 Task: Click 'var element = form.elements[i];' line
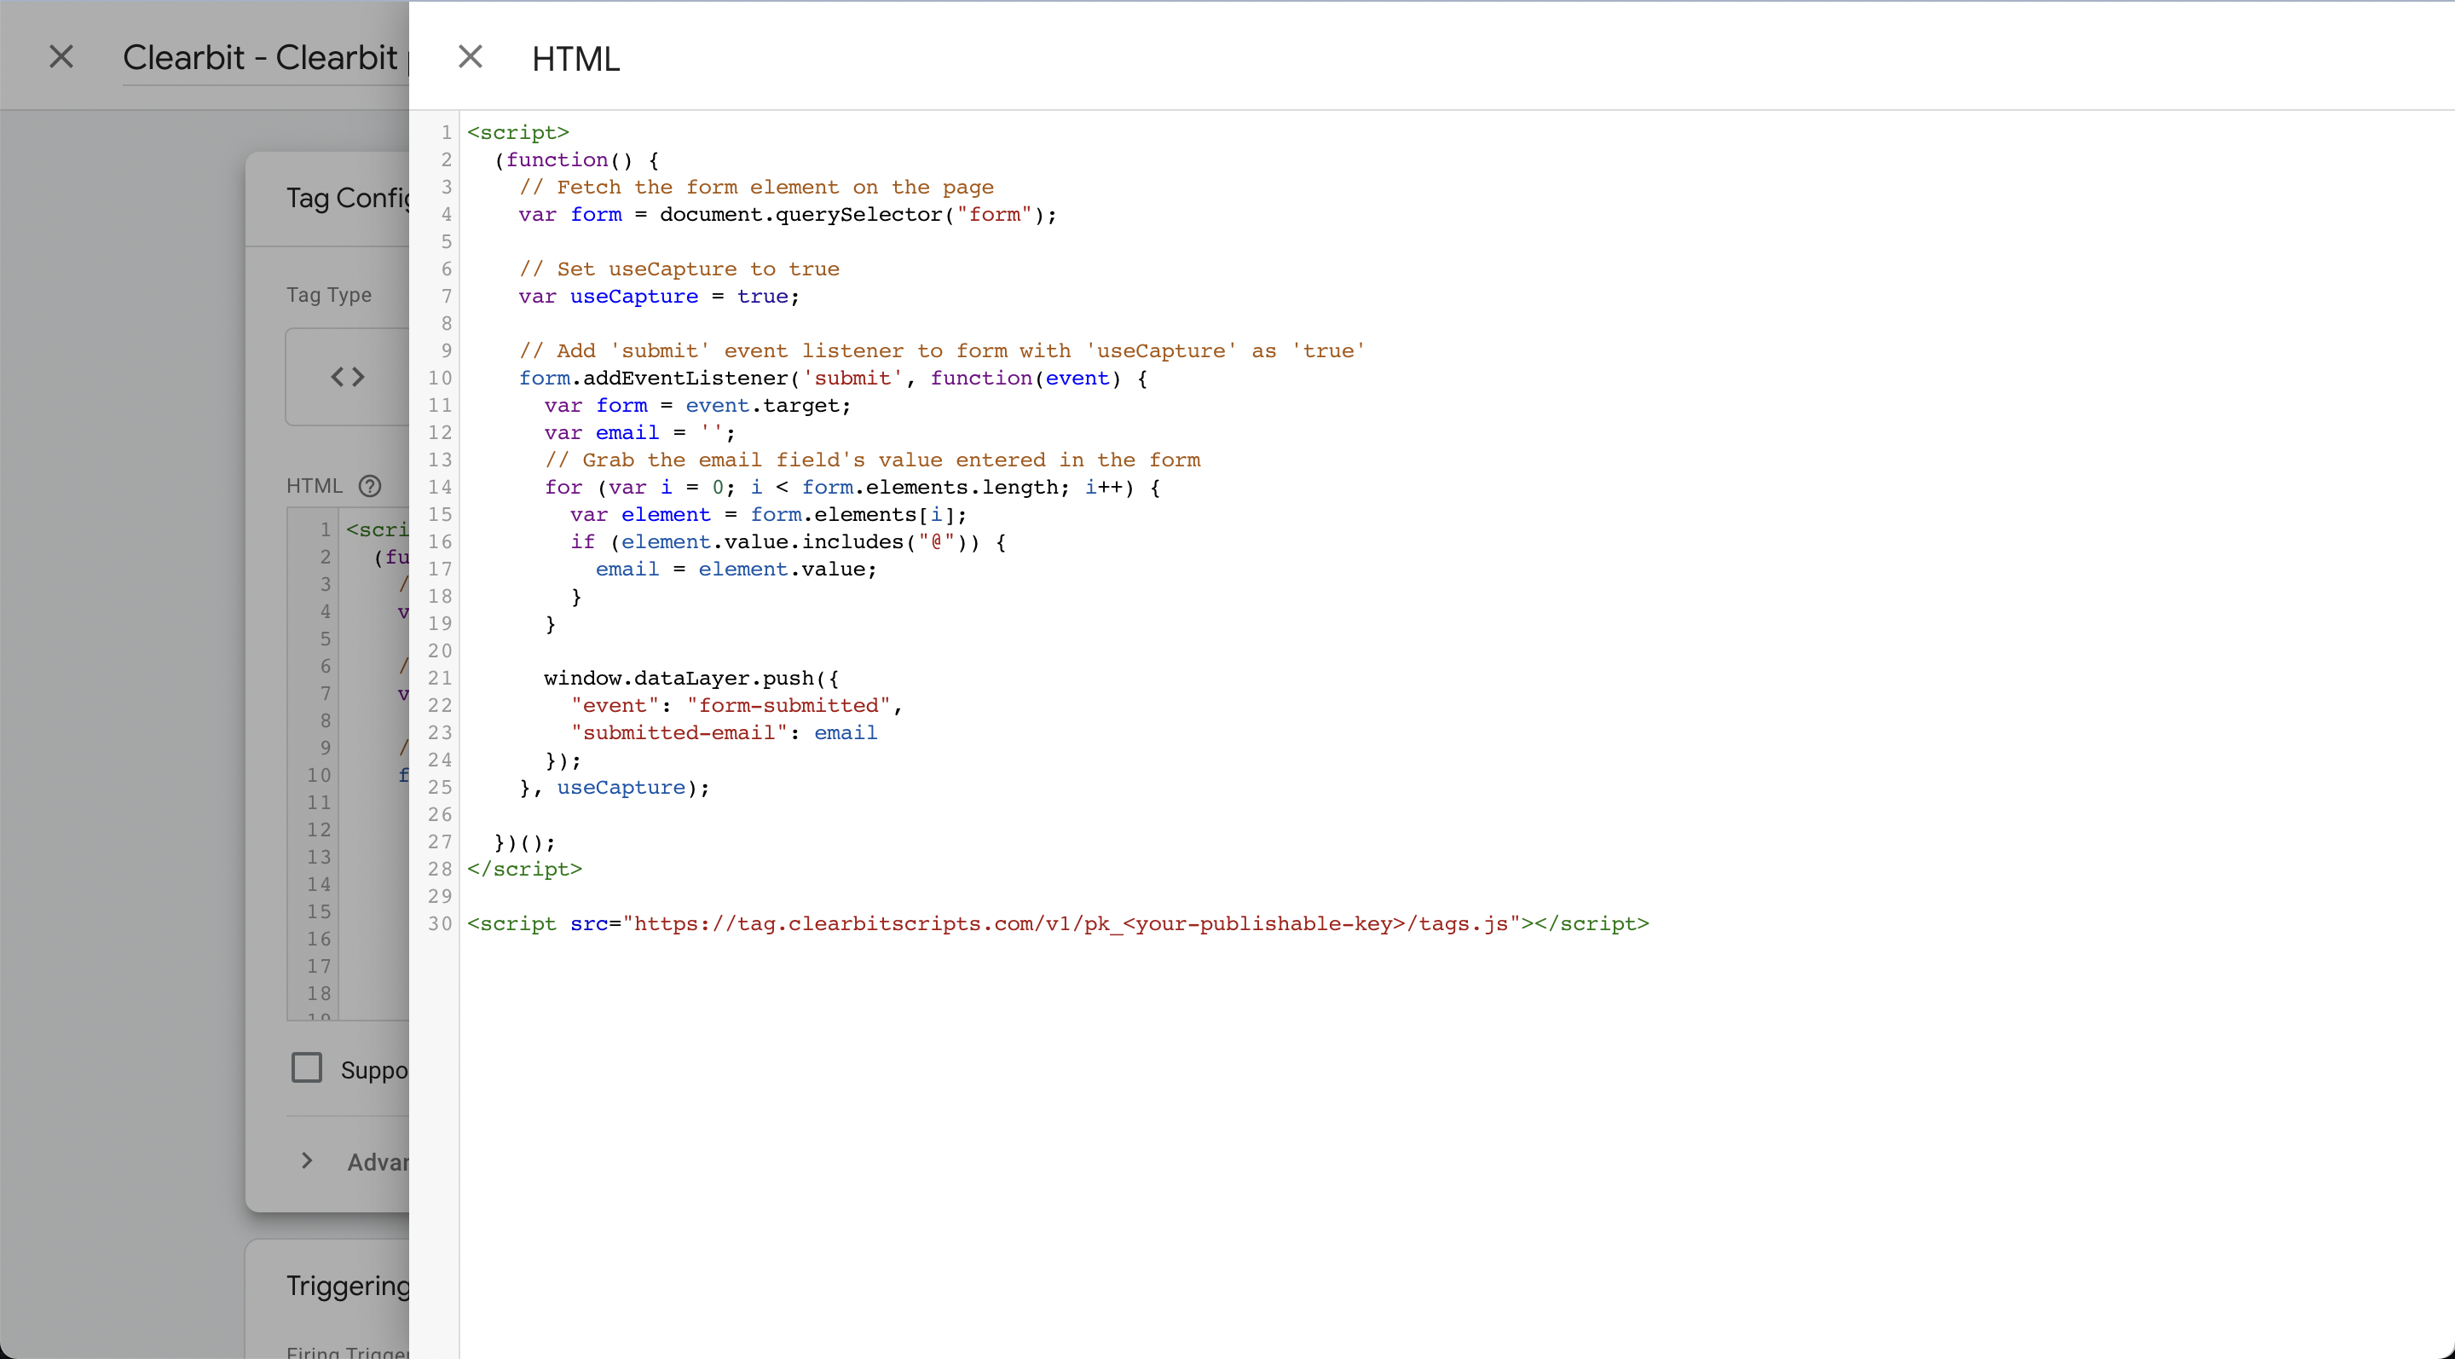tap(768, 515)
